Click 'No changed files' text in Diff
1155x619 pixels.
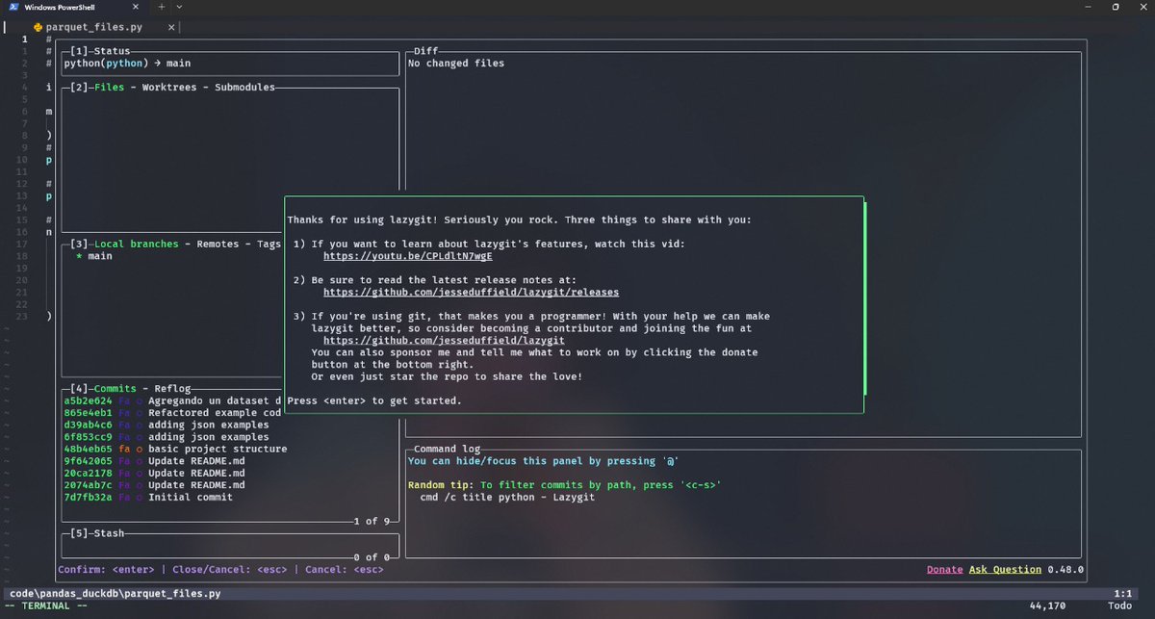[x=456, y=64]
